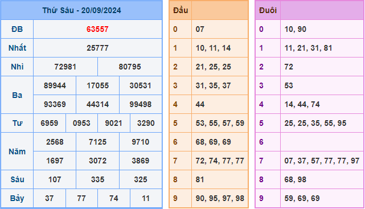Click sixth prize number 107
Viewport: 365px width, 209px height.
click(x=55, y=179)
